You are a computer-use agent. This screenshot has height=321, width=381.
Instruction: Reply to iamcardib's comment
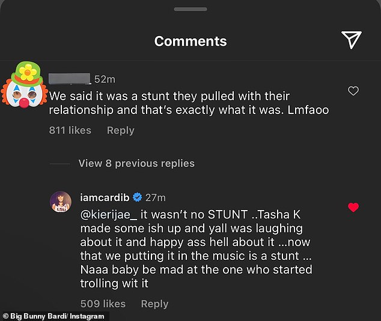pos(154,304)
